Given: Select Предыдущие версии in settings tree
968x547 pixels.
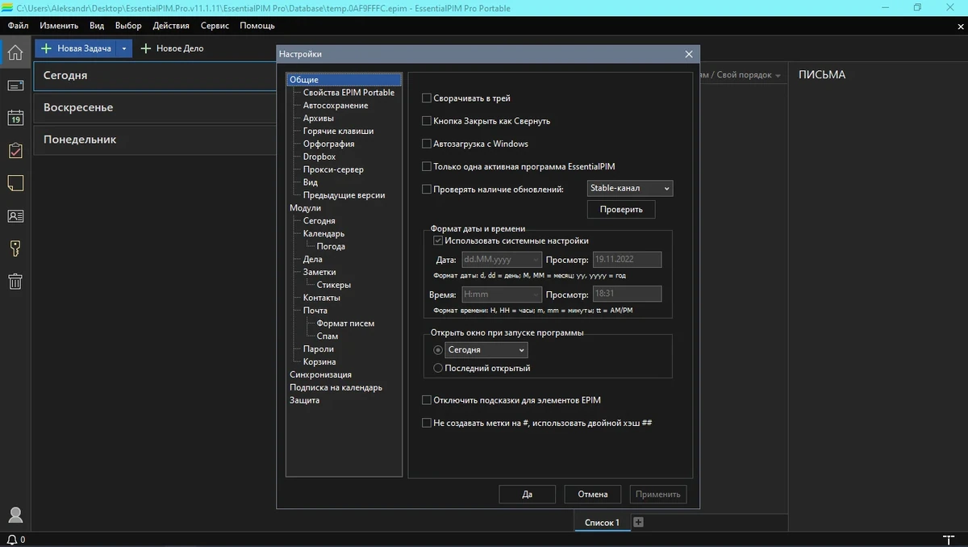Looking at the screenshot, I should click(x=344, y=195).
